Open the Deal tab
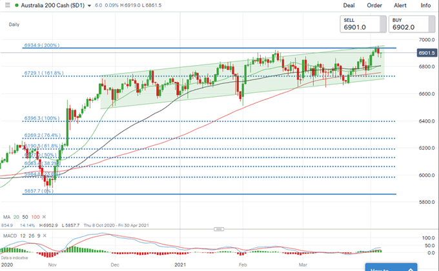Screen dimensions: 439x271 coord(349,5)
